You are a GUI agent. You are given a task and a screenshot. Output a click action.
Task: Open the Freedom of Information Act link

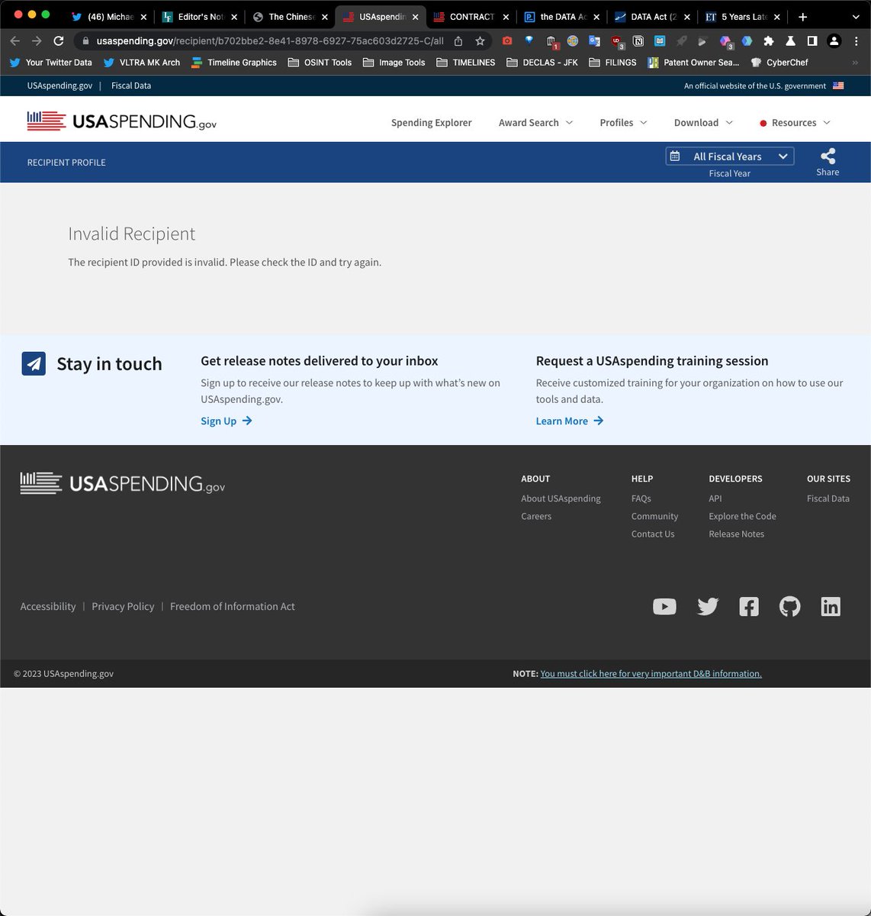tap(232, 607)
